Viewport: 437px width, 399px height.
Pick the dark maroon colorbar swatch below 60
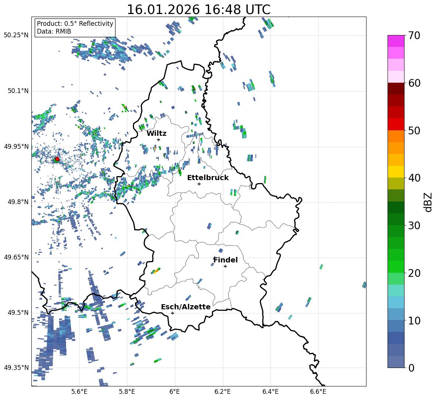click(x=396, y=89)
